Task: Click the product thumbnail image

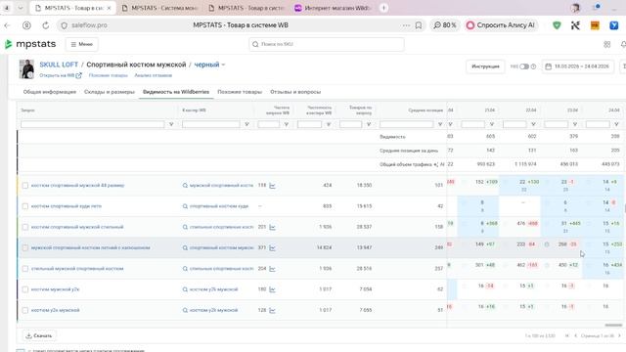Action: coord(26,69)
